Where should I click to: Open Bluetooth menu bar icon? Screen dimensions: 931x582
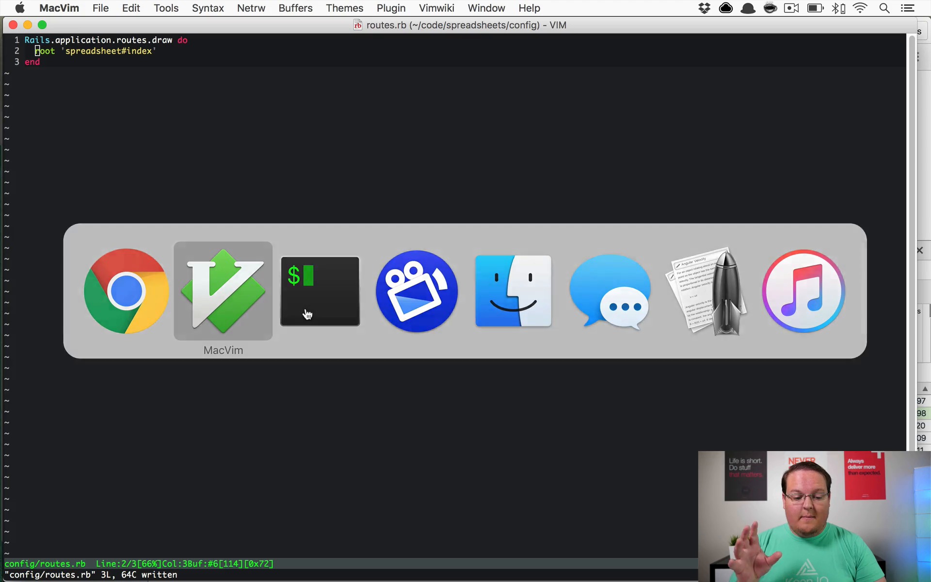point(838,8)
